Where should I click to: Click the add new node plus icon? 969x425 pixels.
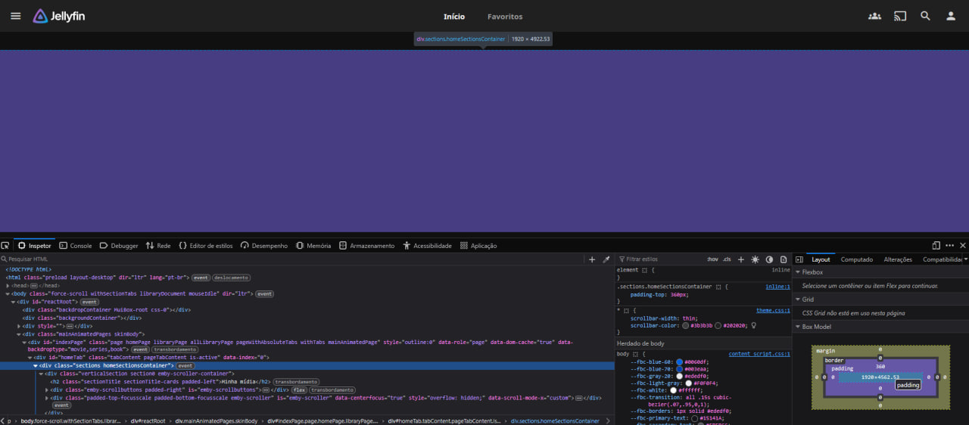click(x=592, y=259)
